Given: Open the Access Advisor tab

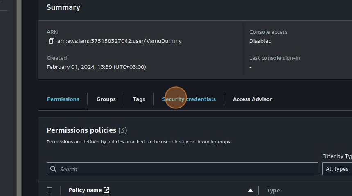Looking at the screenshot, I should tap(252, 99).
